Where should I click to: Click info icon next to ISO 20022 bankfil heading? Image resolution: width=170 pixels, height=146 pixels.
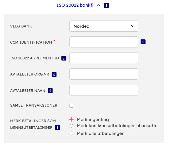tap(106, 5)
